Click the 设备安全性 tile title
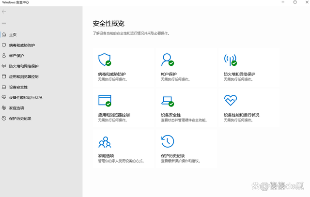This screenshot has width=310, height=197. [171, 115]
